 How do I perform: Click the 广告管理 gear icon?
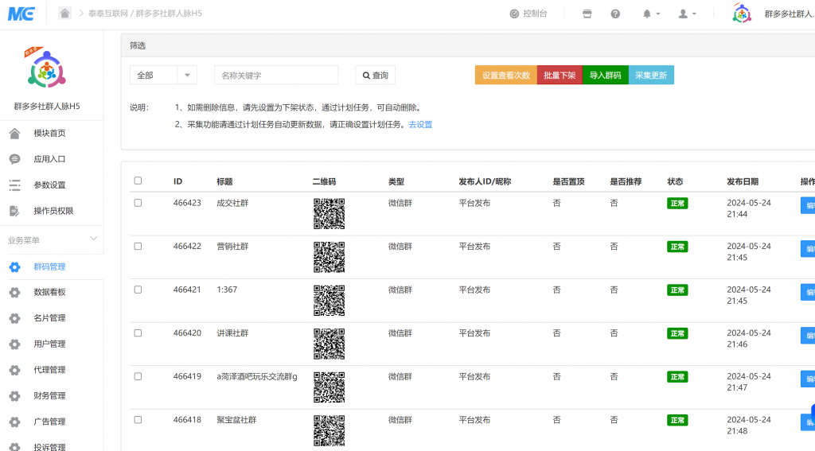(x=14, y=422)
